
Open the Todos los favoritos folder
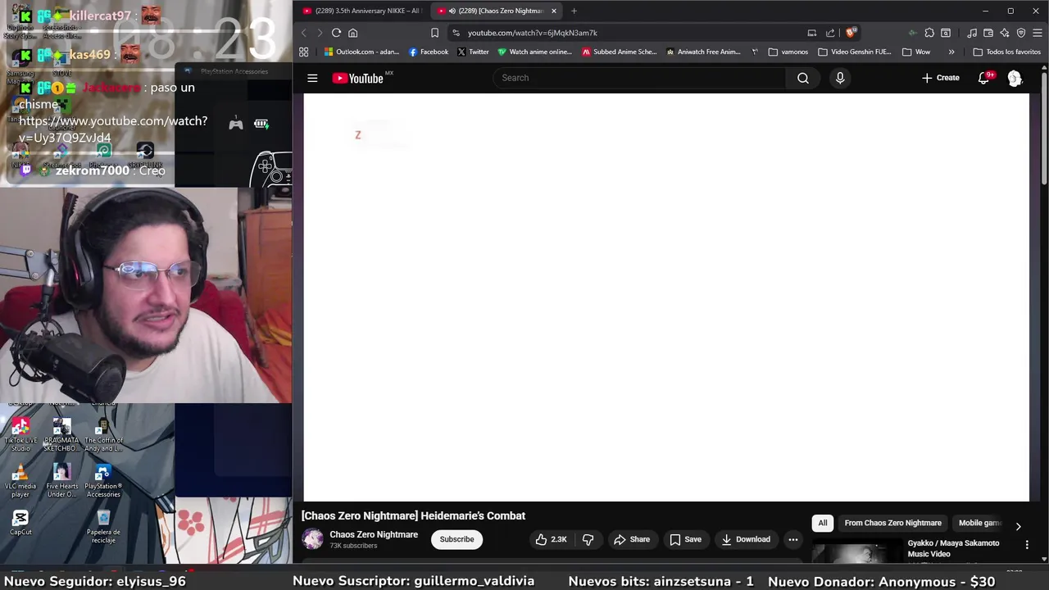click(x=1006, y=52)
